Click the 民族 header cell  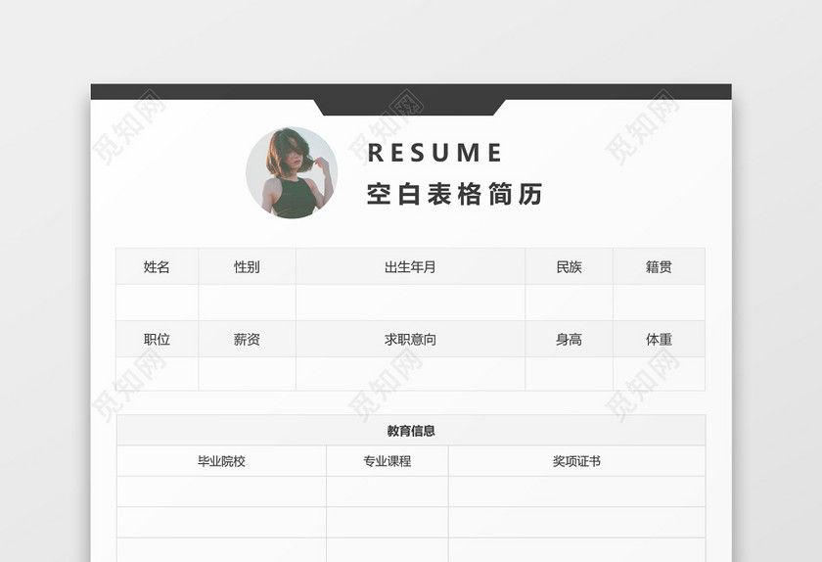pyautogui.click(x=569, y=266)
